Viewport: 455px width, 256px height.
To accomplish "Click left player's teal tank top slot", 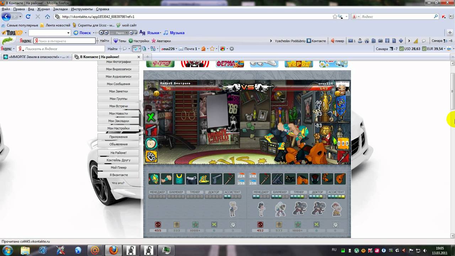I will 179,179.
